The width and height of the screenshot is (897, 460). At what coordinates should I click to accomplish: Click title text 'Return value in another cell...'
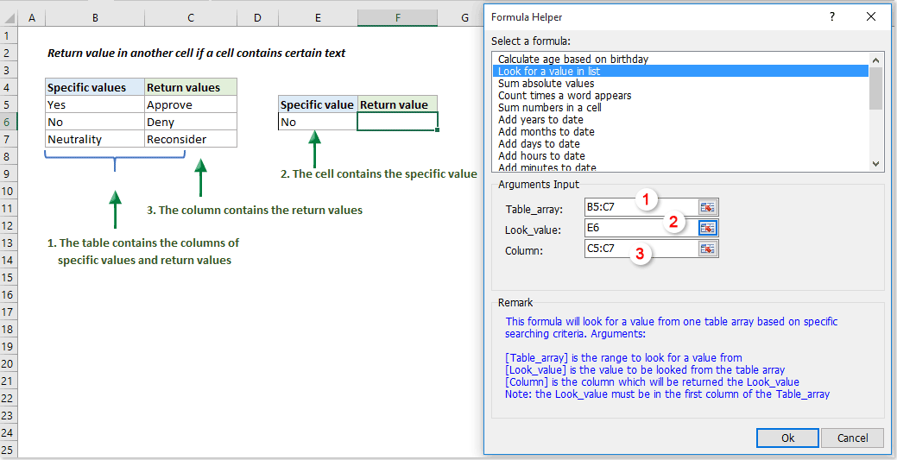[x=196, y=54]
